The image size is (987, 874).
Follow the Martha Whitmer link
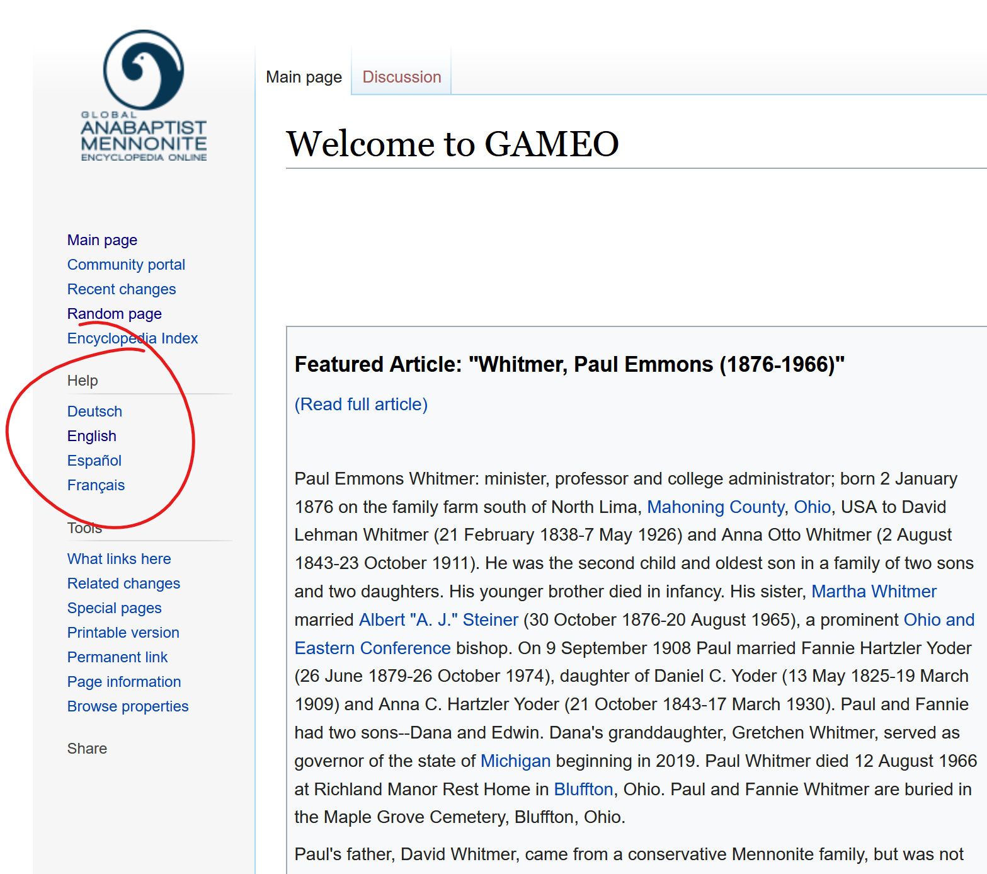[x=874, y=592]
